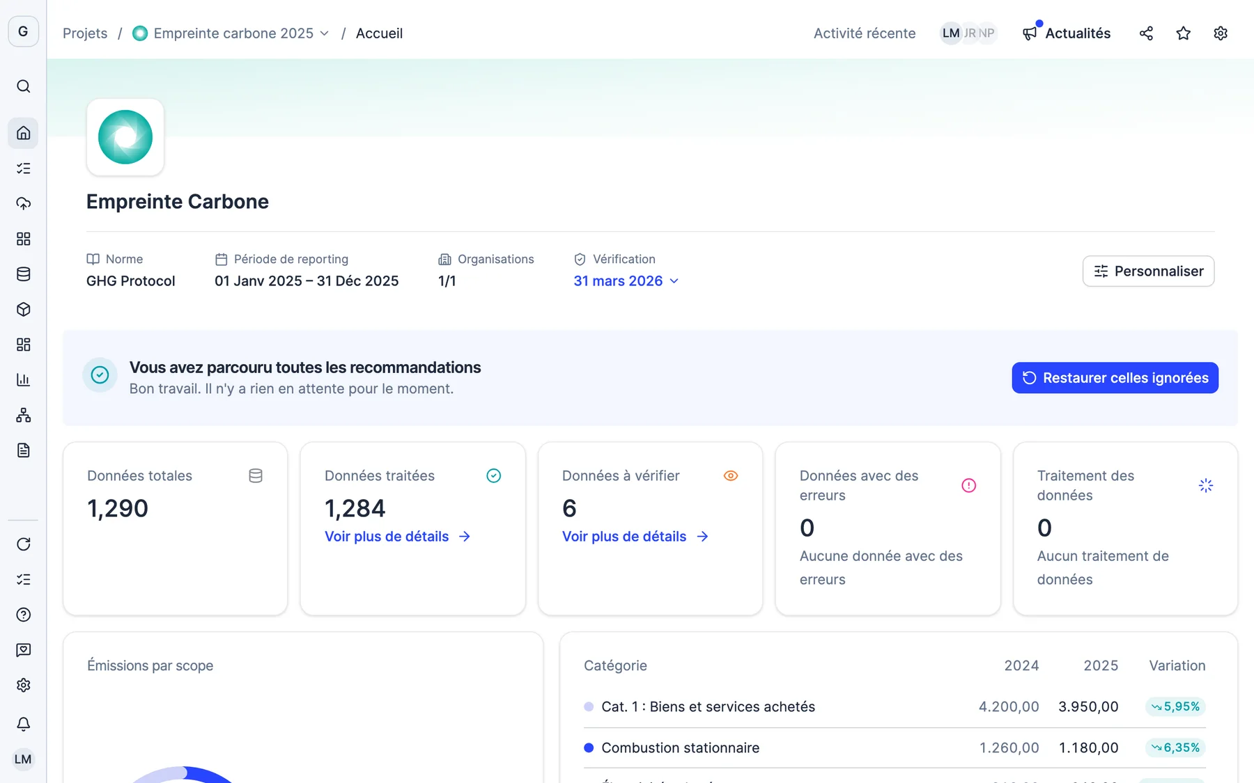Click the Restaurer celles ignorées button

(1115, 378)
